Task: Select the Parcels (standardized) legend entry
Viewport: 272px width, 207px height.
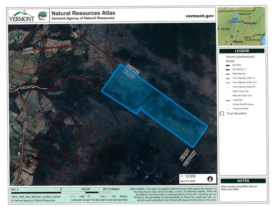Action: coord(240,57)
